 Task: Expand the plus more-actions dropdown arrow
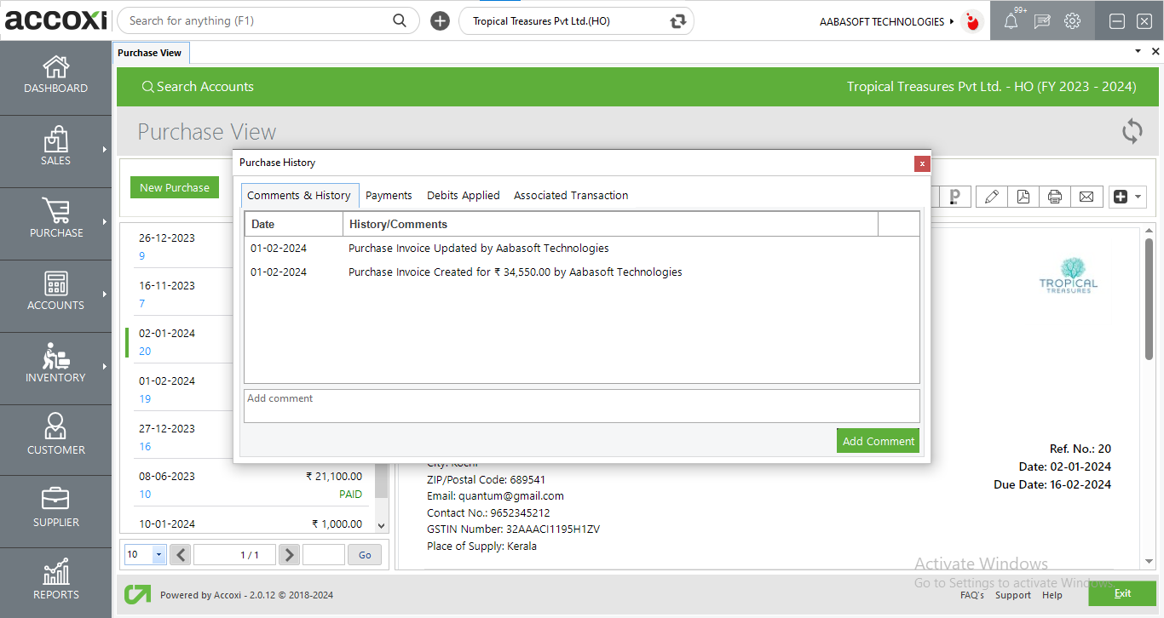pos(1138,197)
